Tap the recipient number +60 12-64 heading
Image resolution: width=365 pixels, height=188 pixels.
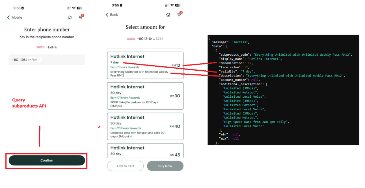pos(150,39)
